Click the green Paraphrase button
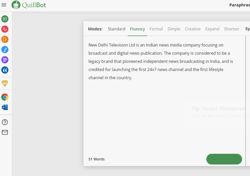The image size is (250, 176). tap(224, 159)
